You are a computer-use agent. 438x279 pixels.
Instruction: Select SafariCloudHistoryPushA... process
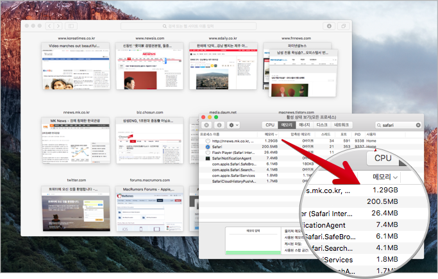point(234,182)
